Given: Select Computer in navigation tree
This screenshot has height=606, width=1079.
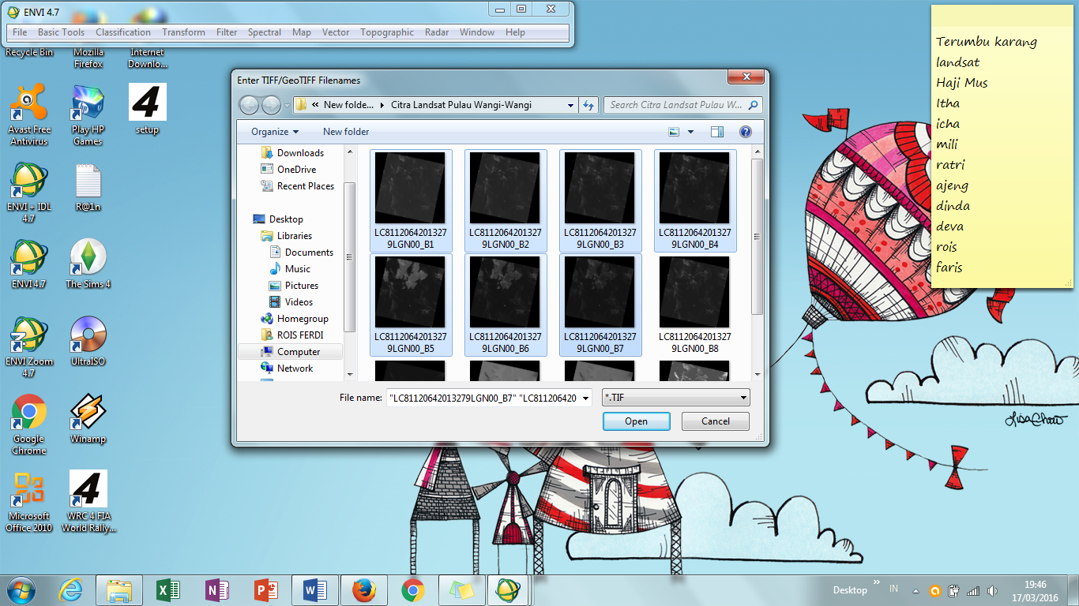Looking at the screenshot, I should [298, 352].
